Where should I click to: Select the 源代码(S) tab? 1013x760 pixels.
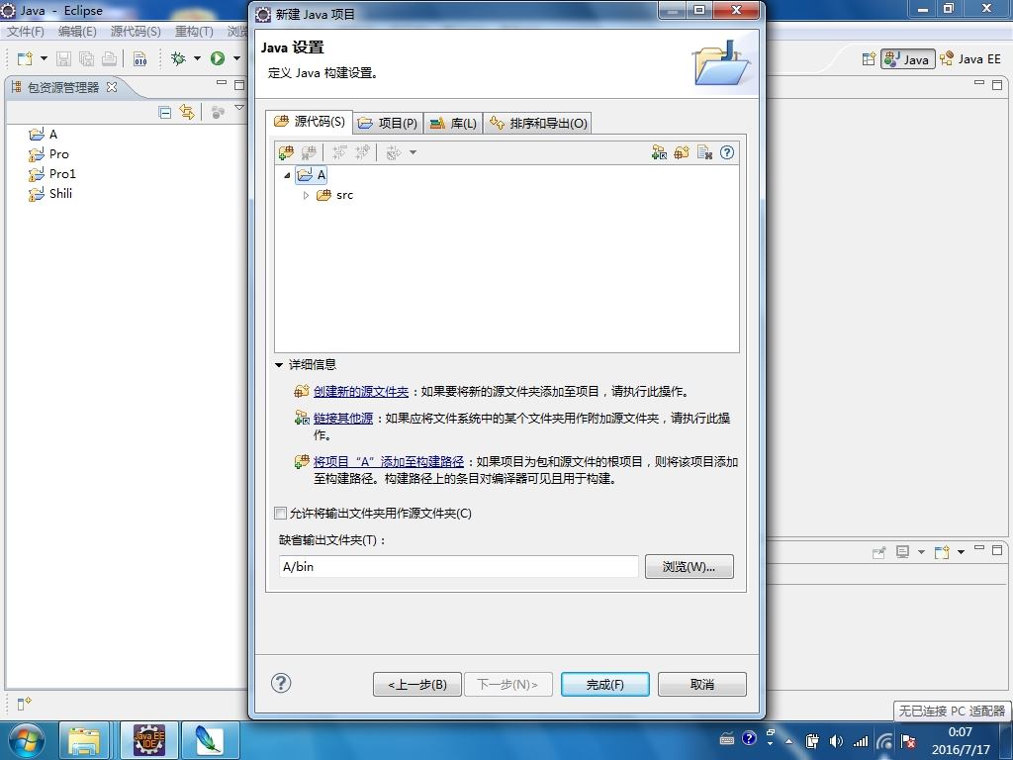tap(310, 122)
